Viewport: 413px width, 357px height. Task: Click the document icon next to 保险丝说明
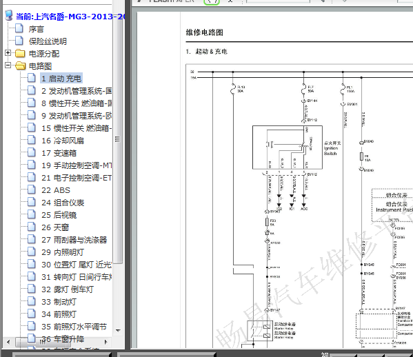coord(19,40)
